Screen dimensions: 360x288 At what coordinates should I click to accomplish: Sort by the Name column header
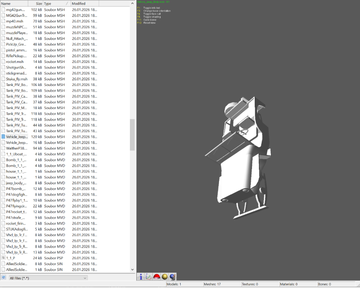pos(14,3)
